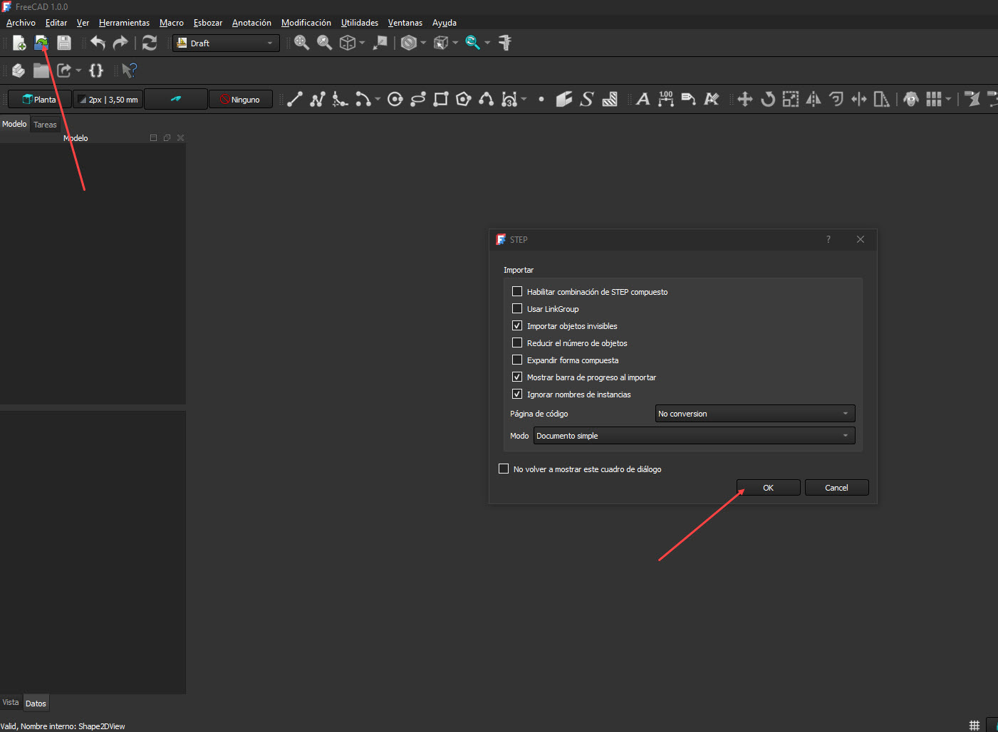Click the Measure caliper icon

coord(505,43)
